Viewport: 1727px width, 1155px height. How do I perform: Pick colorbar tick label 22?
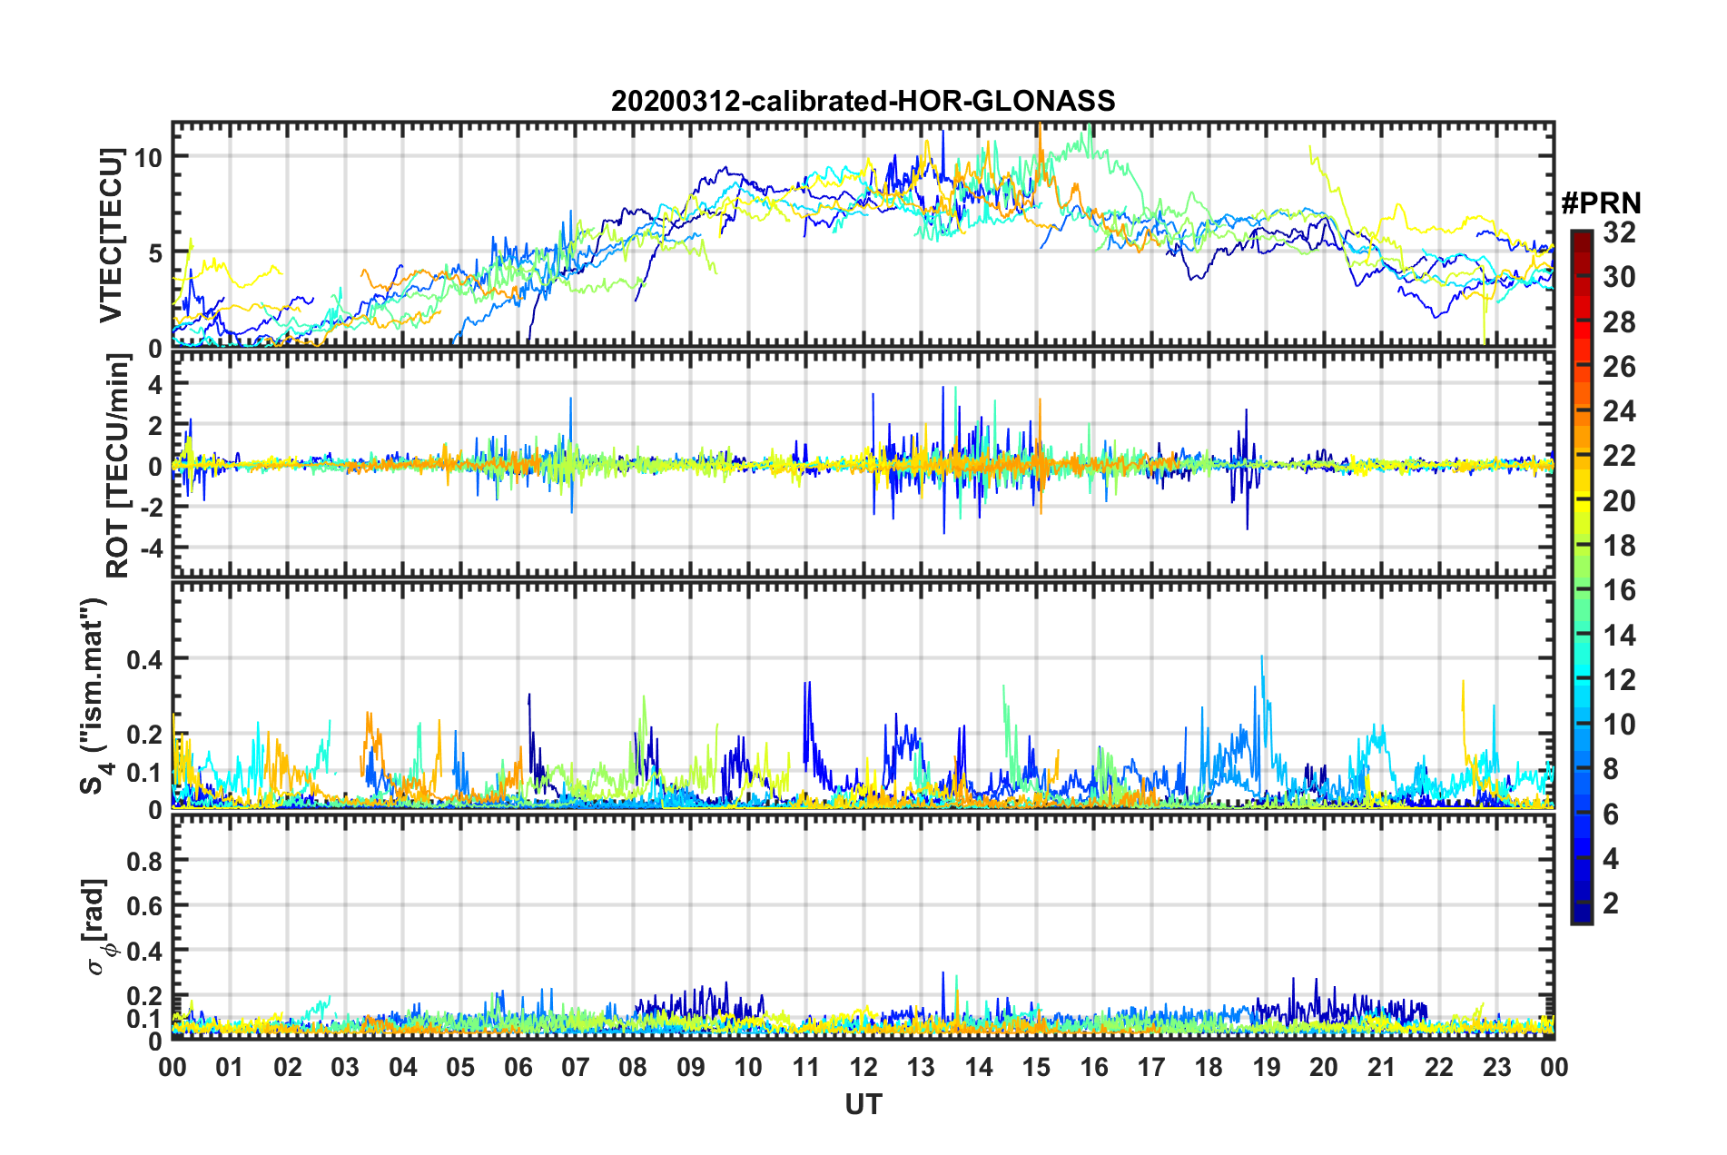(x=1619, y=456)
